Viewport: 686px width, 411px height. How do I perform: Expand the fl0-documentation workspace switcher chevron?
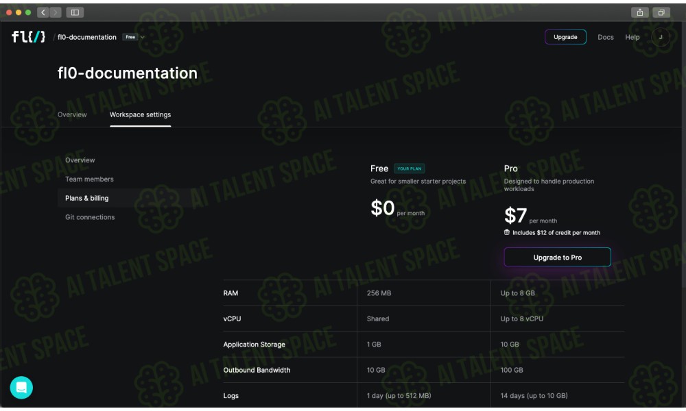click(143, 37)
